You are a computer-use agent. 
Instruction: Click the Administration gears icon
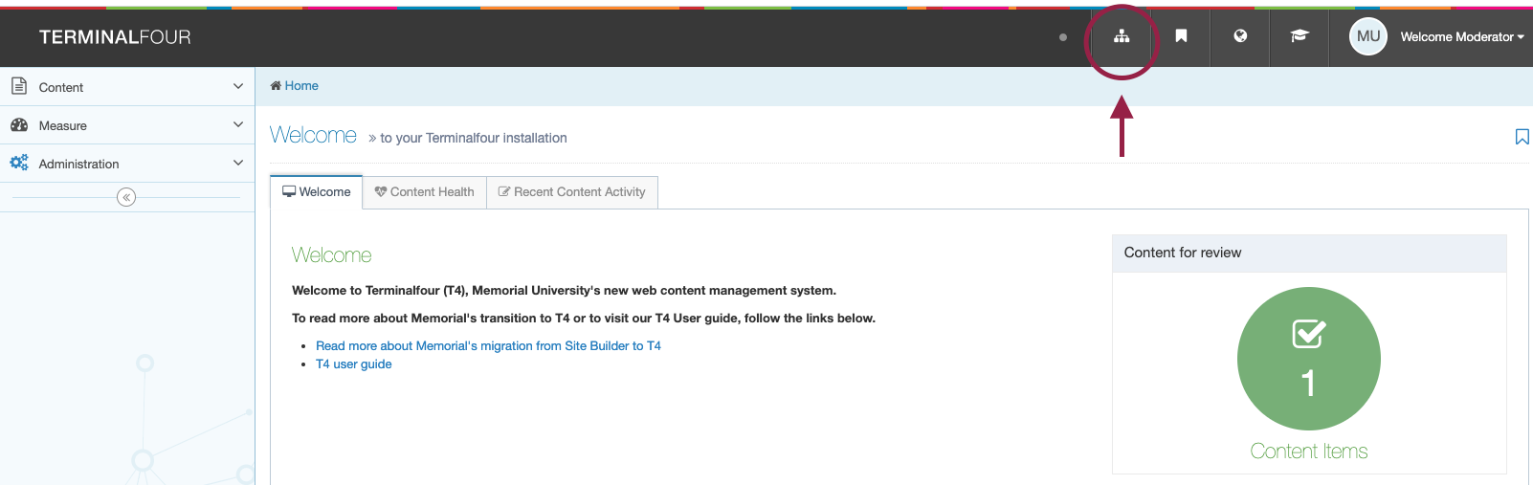[x=19, y=163]
